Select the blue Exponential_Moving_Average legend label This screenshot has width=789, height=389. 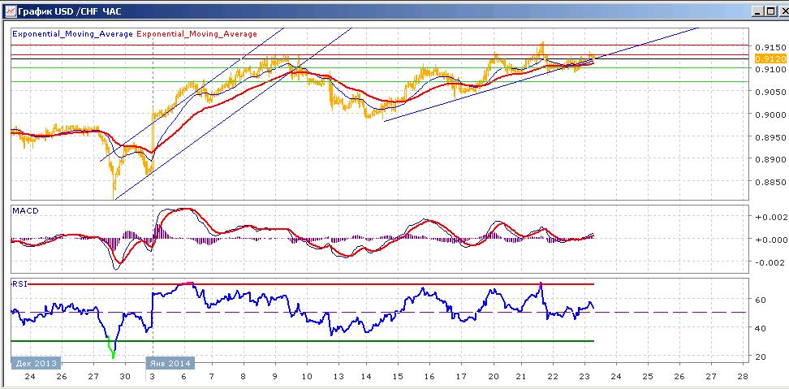(72, 34)
